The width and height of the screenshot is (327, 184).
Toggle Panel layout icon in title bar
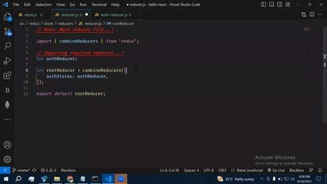[271, 5]
